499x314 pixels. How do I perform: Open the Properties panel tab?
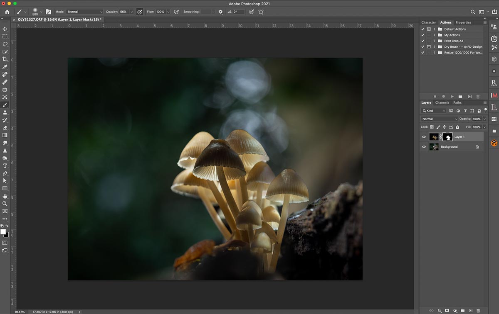463,22
